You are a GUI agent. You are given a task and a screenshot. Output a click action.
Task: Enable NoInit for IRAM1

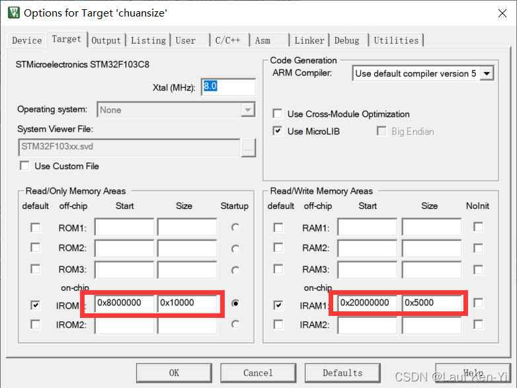[x=478, y=303]
